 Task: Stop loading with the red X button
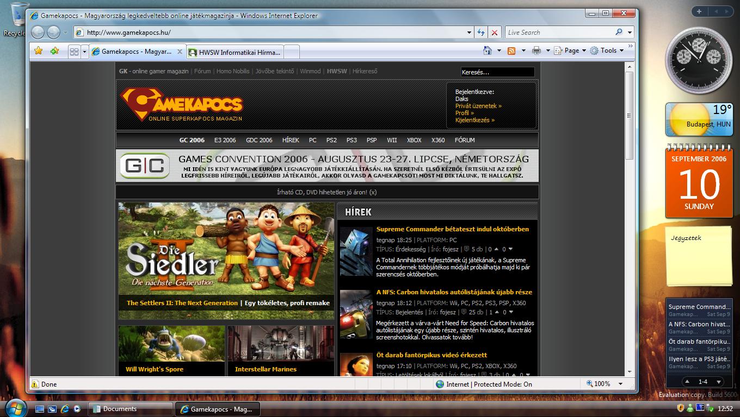point(494,33)
